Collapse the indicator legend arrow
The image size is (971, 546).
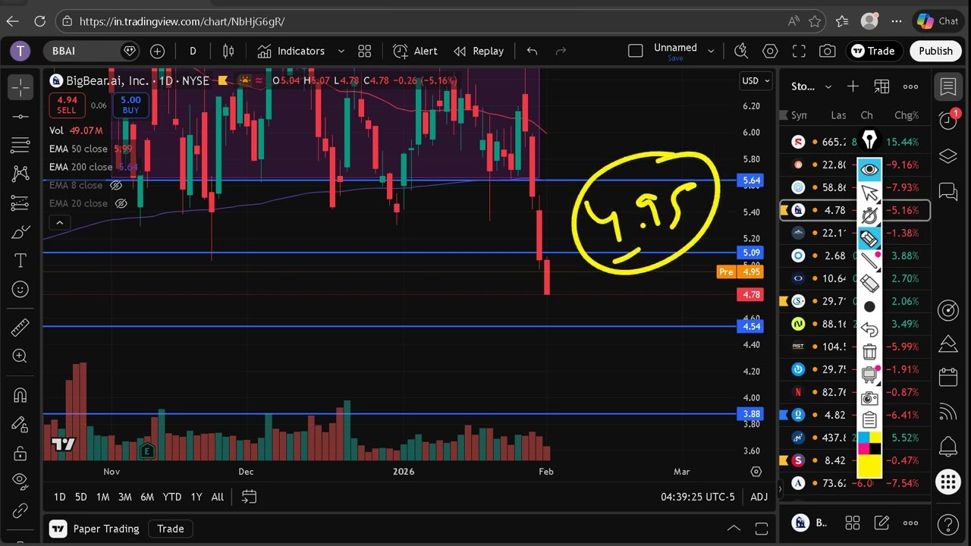59,222
